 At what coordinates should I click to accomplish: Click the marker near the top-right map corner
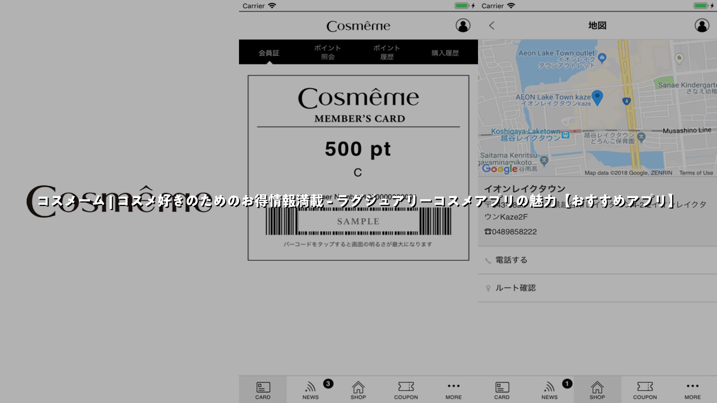[x=679, y=58]
